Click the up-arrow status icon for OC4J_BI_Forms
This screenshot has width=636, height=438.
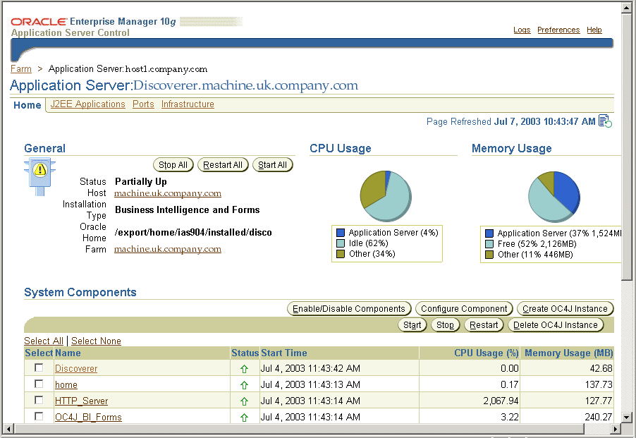point(244,418)
